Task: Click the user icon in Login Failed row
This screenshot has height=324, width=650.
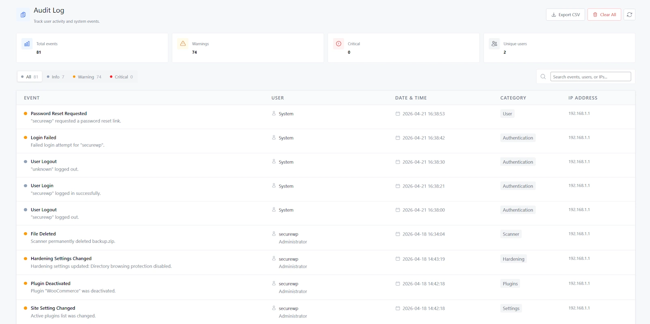Action: pos(274,137)
